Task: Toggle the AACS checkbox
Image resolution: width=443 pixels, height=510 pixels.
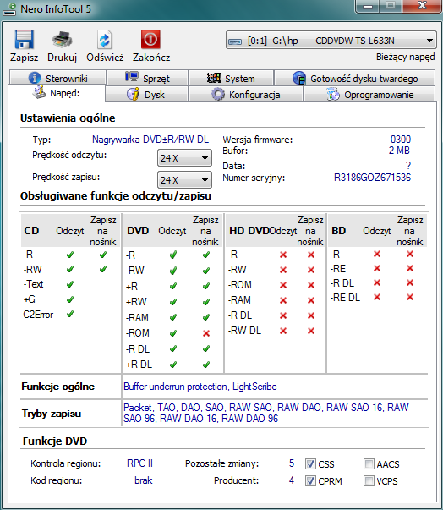Action: [x=369, y=463]
